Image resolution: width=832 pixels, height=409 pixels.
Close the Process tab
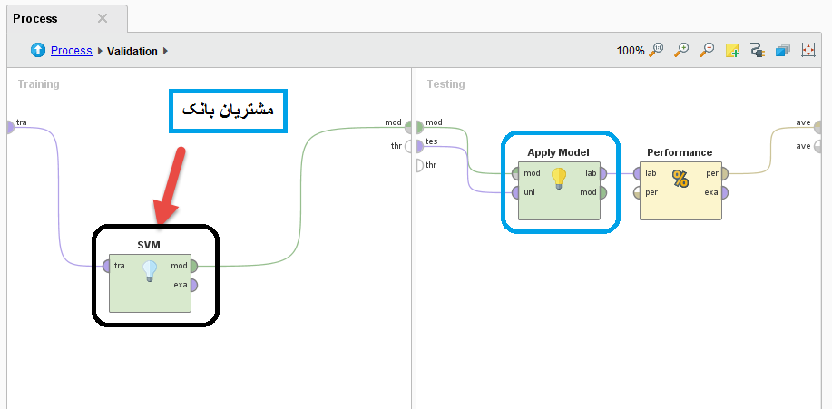coord(103,18)
